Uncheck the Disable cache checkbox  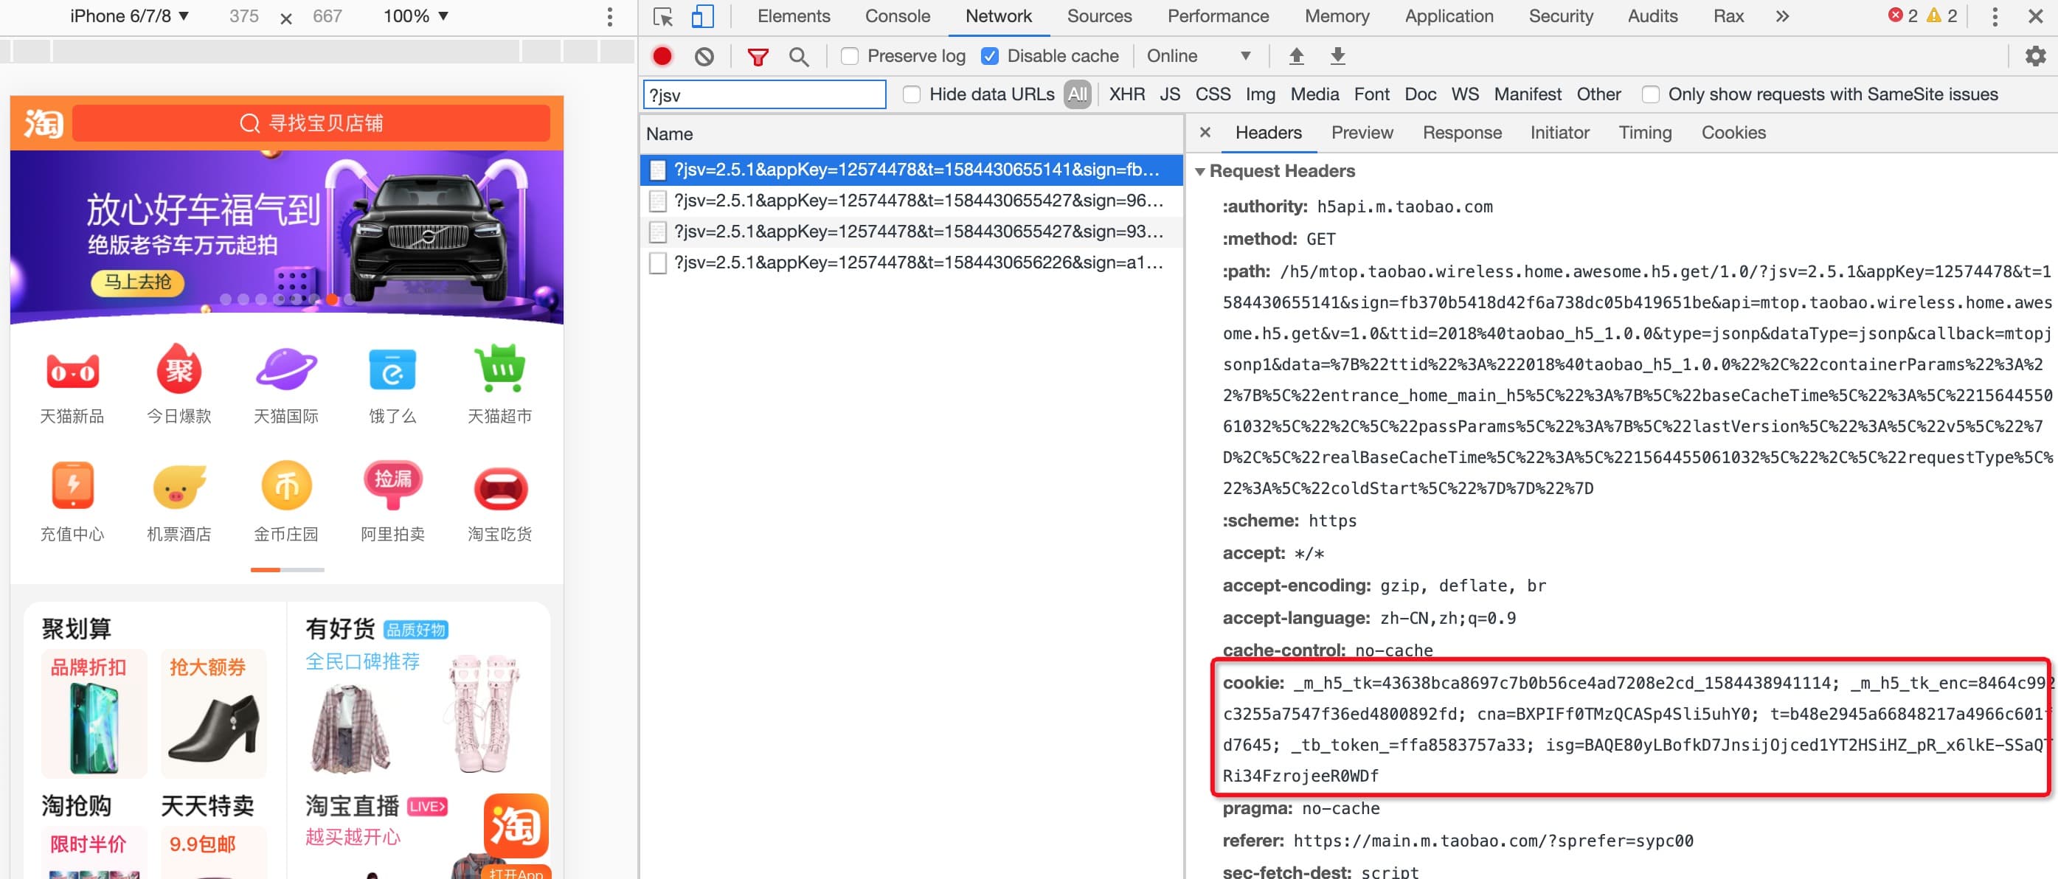[x=990, y=56]
